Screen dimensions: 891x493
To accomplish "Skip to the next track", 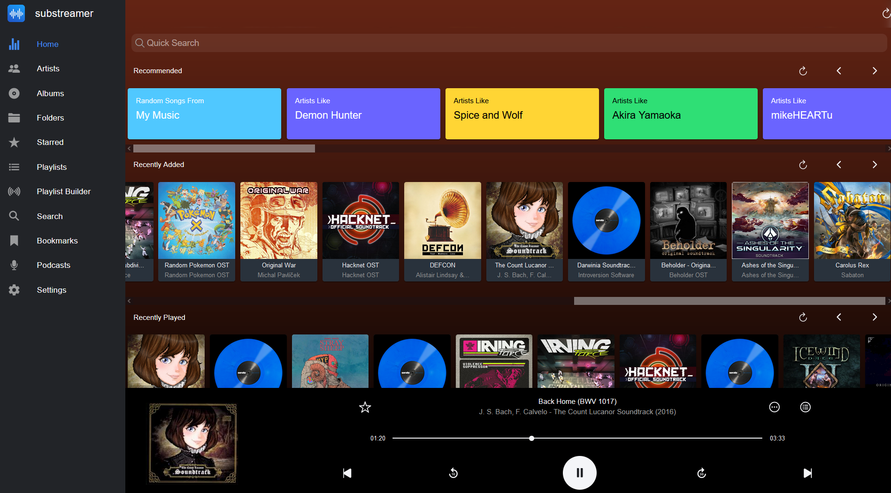I will tap(807, 473).
